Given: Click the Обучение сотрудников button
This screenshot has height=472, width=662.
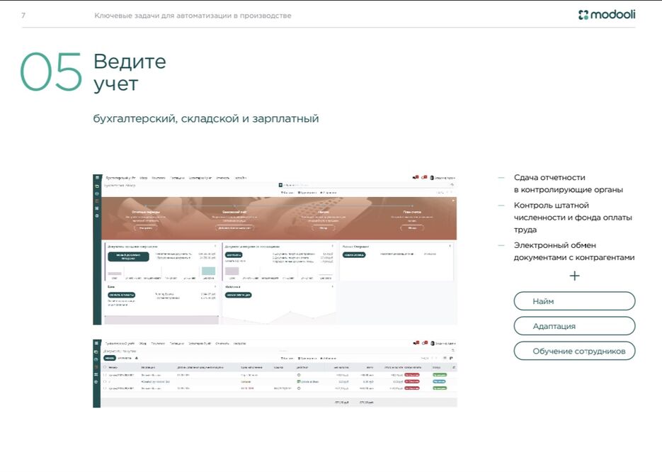Looking at the screenshot, I should [574, 351].
